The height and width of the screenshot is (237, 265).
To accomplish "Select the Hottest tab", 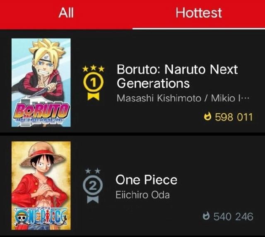I will tap(198, 13).
